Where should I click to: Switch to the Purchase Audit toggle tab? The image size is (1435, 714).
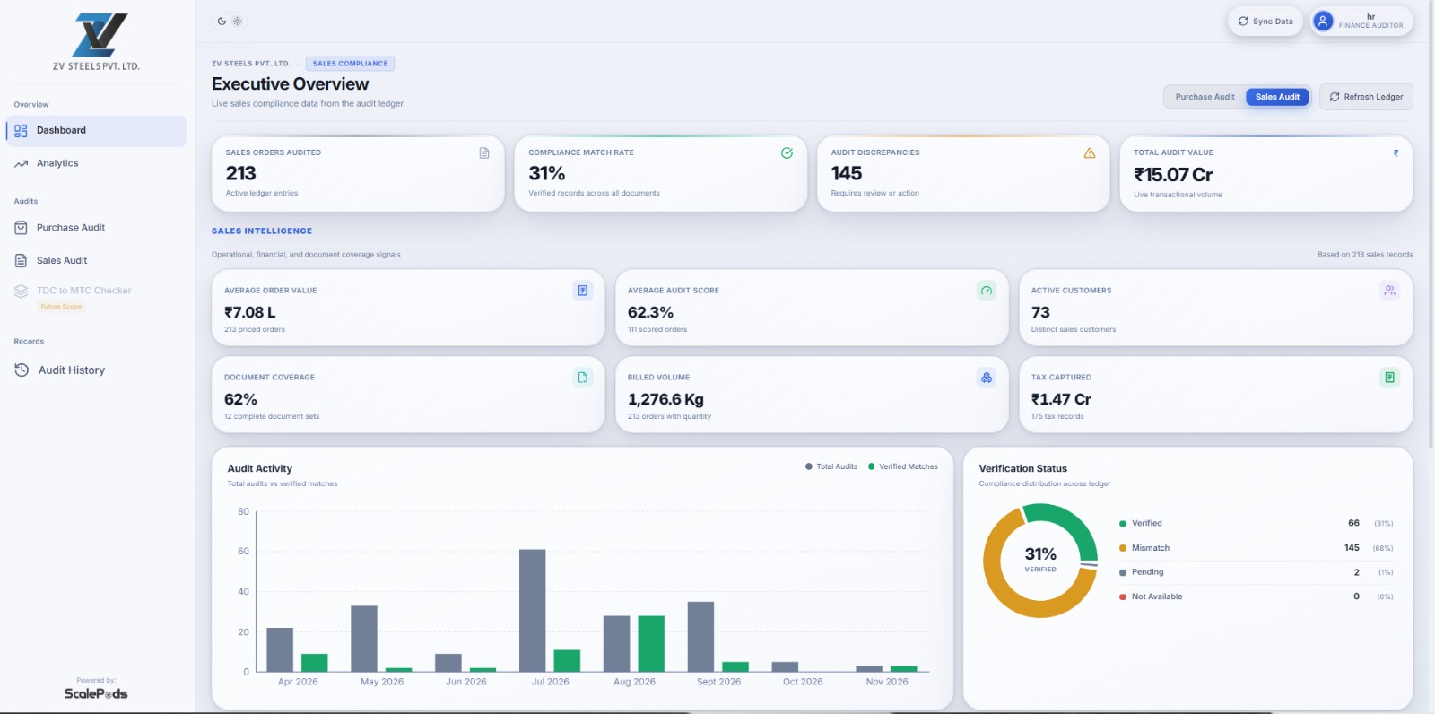[x=1205, y=97]
